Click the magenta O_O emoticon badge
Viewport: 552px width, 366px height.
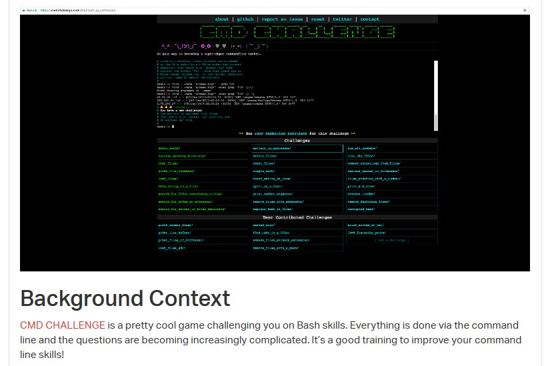pos(206,46)
